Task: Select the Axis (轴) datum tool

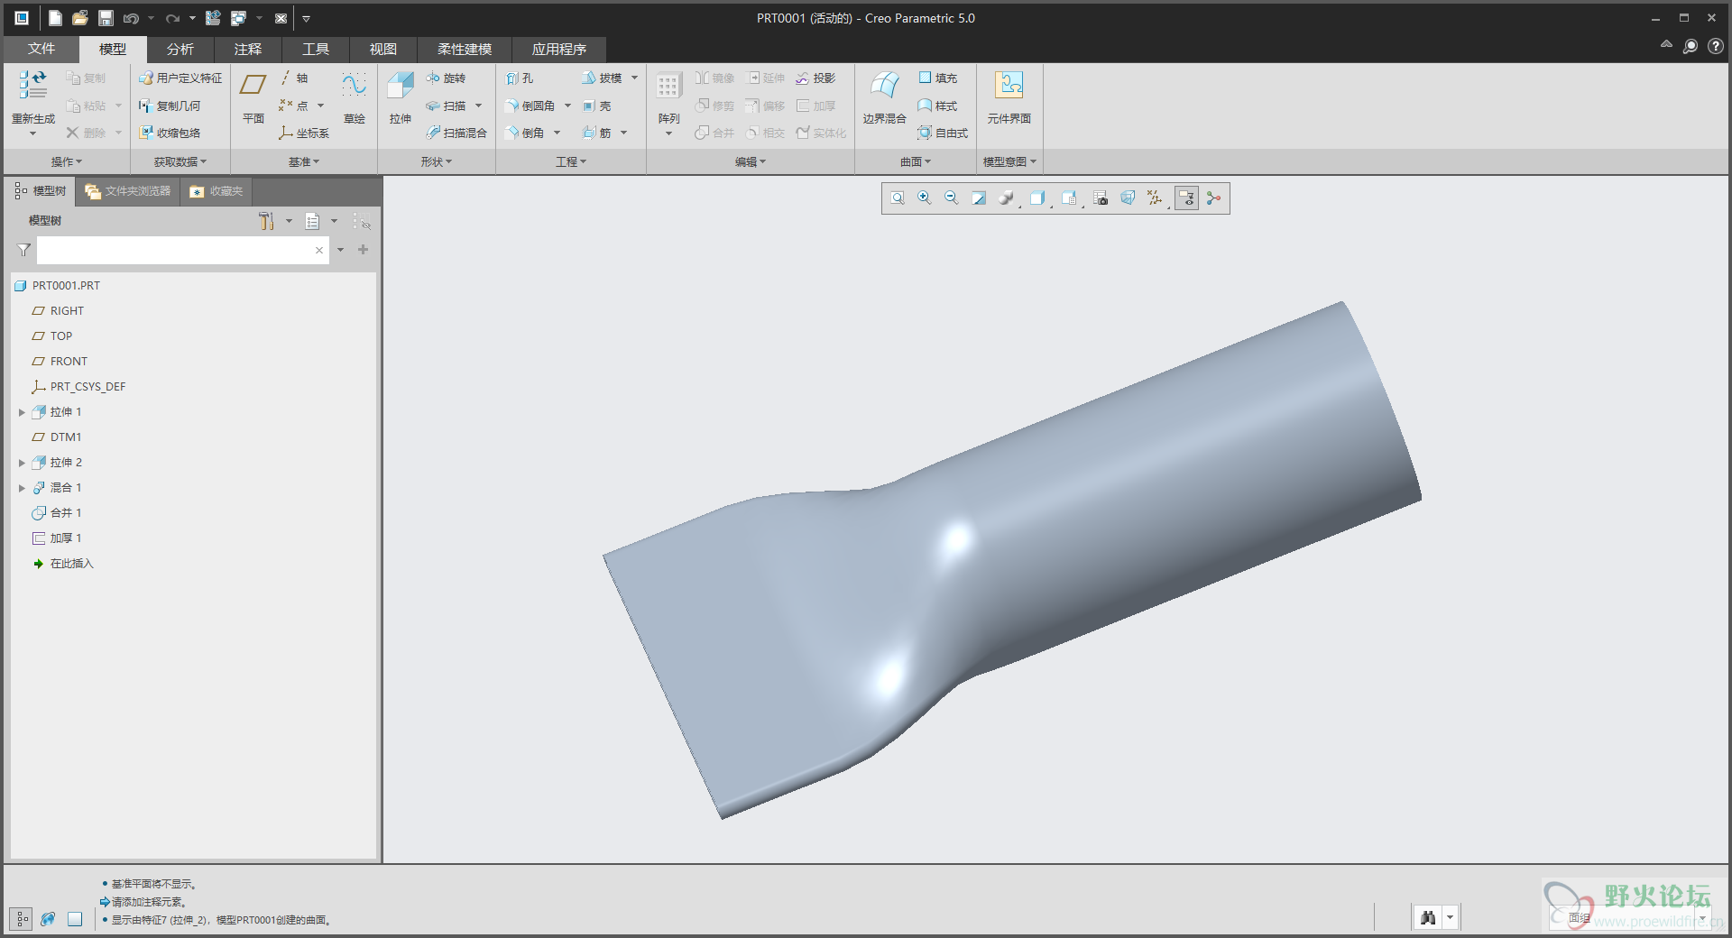Action: pyautogui.click(x=294, y=78)
